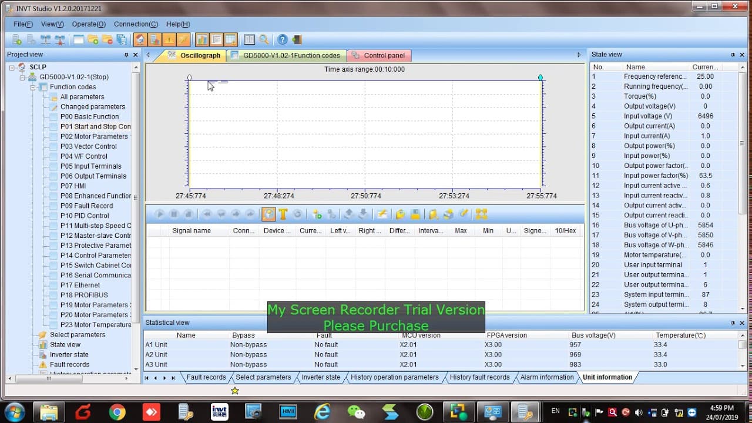
Task: Click the yellow star icon below the bottom tabs
Action: pyautogui.click(x=235, y=391)
